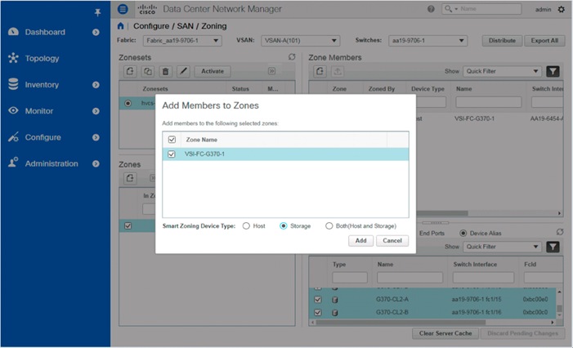Image resolution: width=573 pixels, height=348 pixels.
Task: Select Both(Host and Storage) radio option
Action: [329, 226]
